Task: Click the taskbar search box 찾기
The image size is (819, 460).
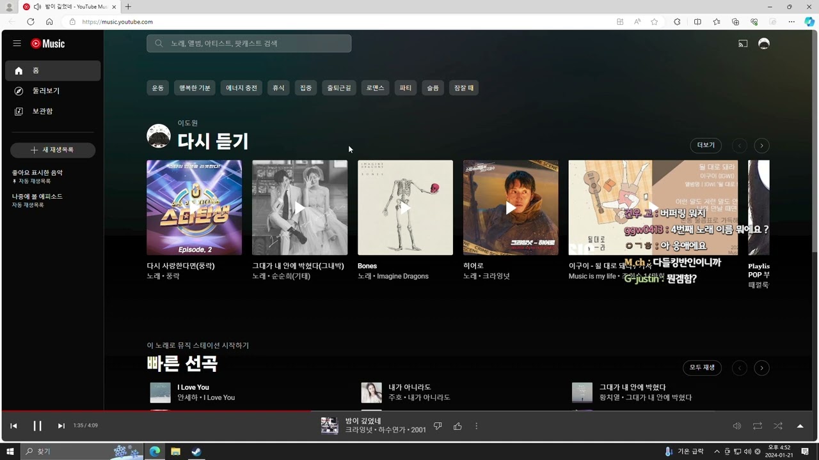Action: [x=83, y=452]
